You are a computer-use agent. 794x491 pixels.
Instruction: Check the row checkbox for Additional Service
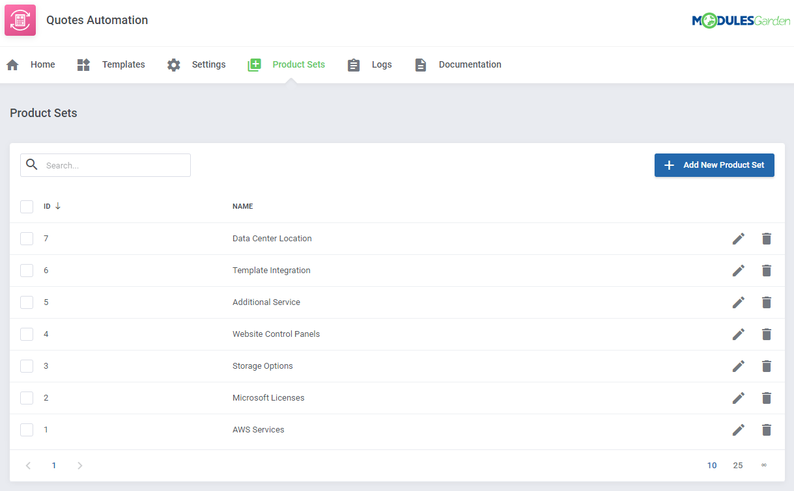(26, 302)
